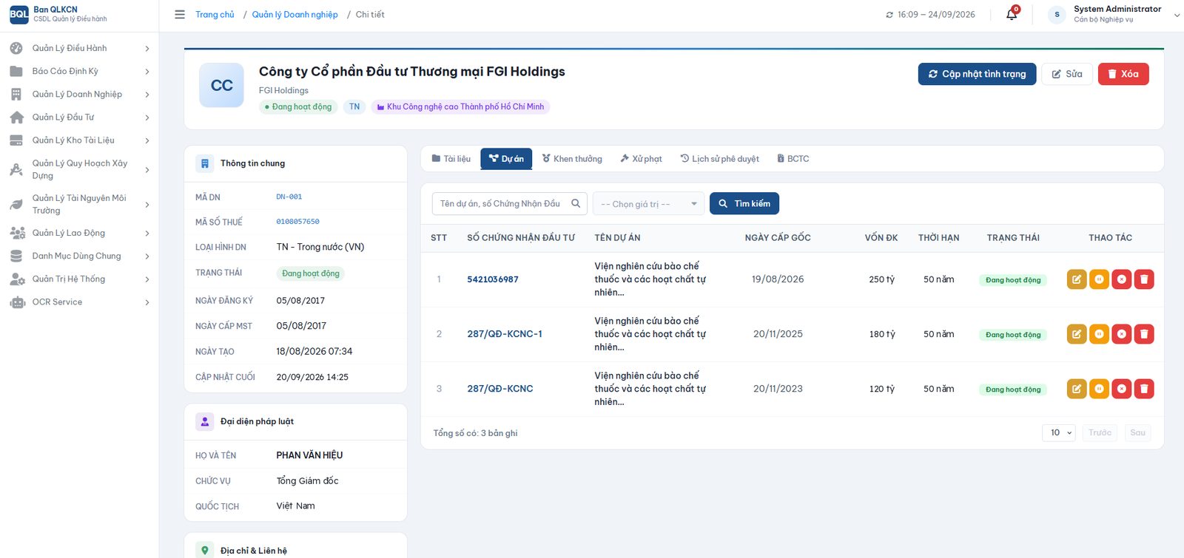Click the Quản Lý Đầu Tư home icon
The image size is (1184, 558).
click(17, 117)
